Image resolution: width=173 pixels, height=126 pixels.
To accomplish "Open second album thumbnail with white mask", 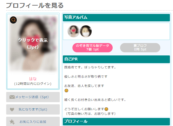I will [86, 31].
